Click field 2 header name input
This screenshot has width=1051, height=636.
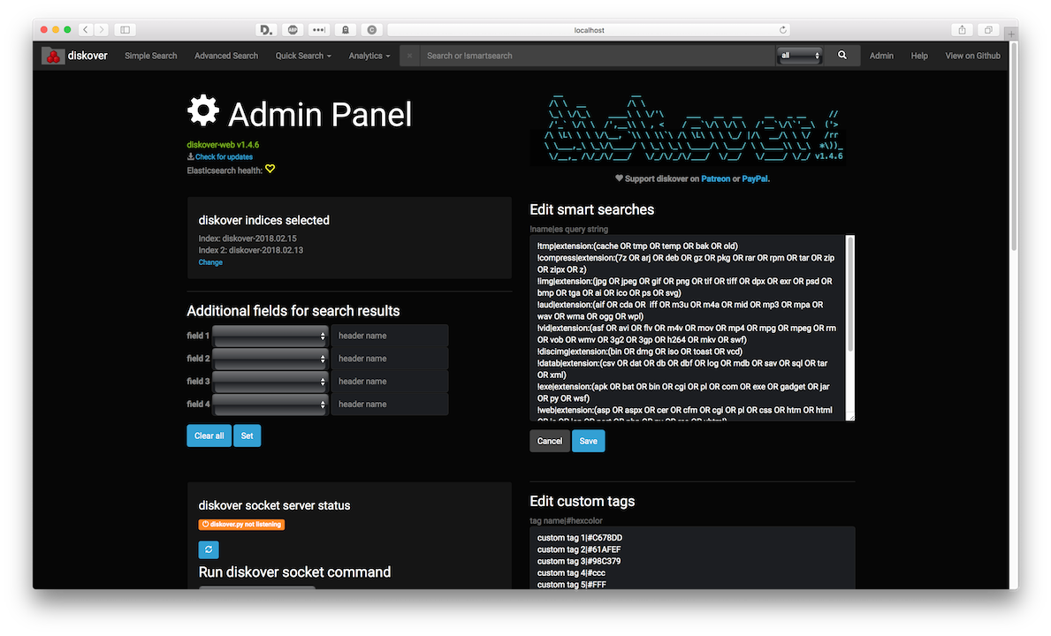click(x=390, y=359)
